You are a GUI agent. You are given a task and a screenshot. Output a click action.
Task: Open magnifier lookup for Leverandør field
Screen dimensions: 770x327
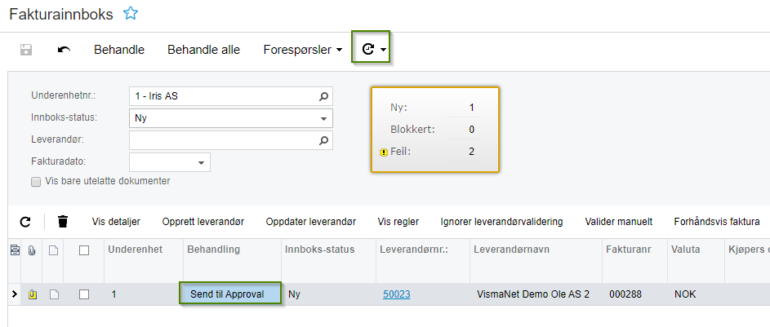tap(323, 140)
